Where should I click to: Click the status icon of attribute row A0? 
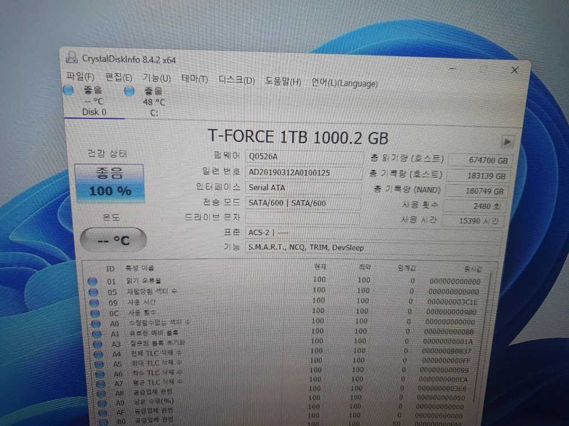(96, 324)
